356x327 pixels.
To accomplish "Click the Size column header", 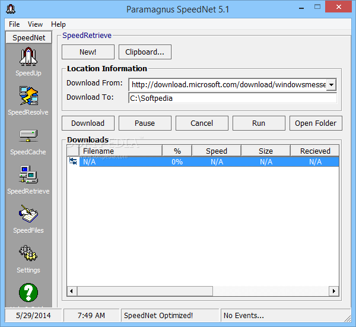I will coord(266,151).
